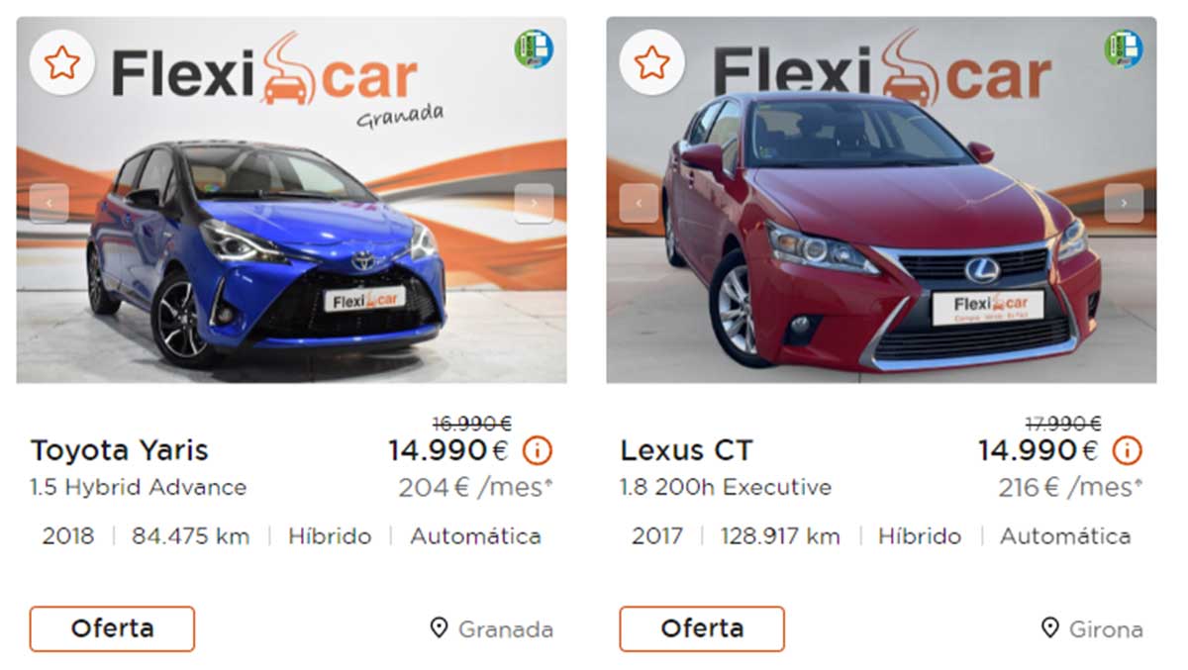Open the Lexus CT listing title
The width and height of the screenshot is (1188, 670).
(686, 450)
